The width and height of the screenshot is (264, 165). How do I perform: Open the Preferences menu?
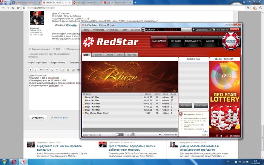click(x=98, y=29)
